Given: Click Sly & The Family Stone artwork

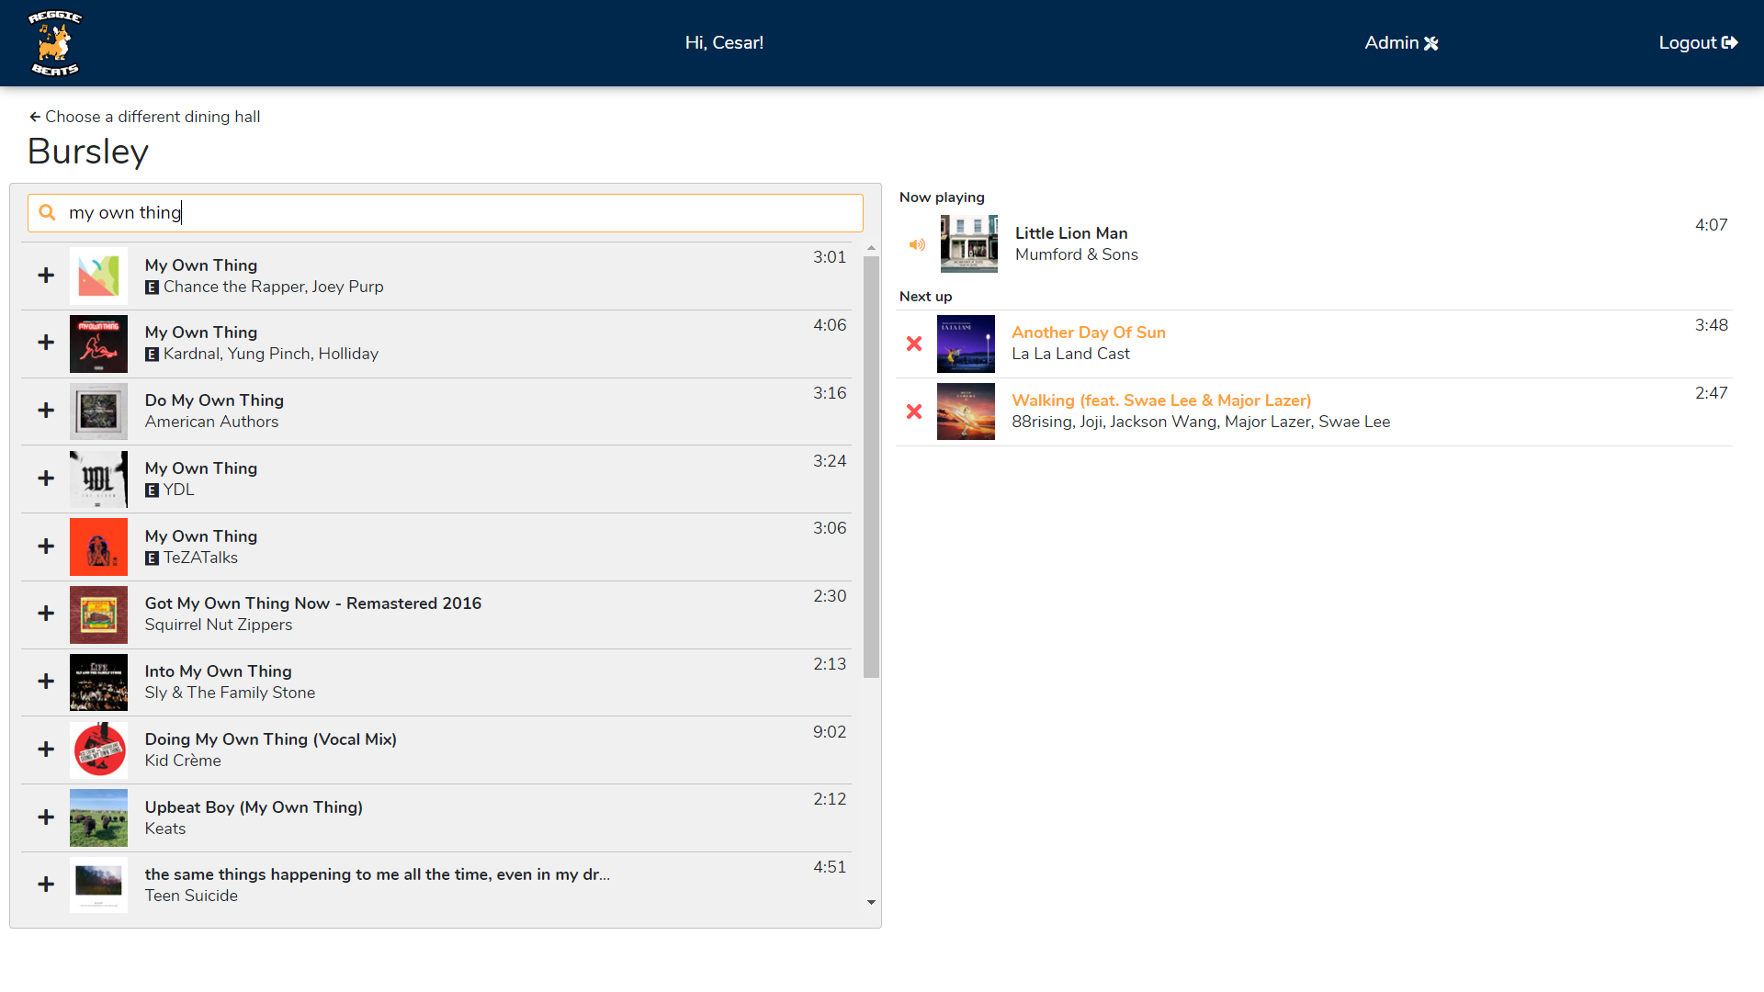Looking at the screenshot, I should click(x=98, y=682).
